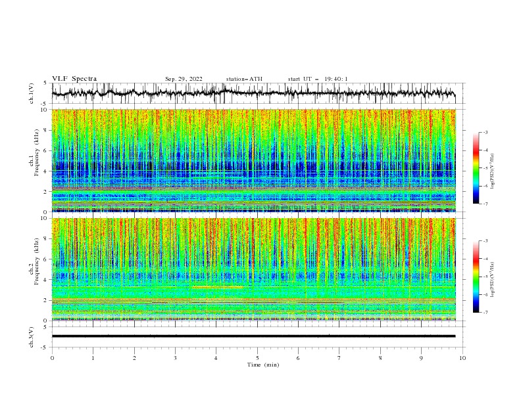Click the "10" tick label ending the time axis
This screenshot has height=402, width=521.
point(462,358)
